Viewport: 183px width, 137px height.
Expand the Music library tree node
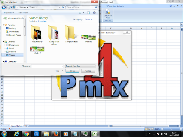5,48
